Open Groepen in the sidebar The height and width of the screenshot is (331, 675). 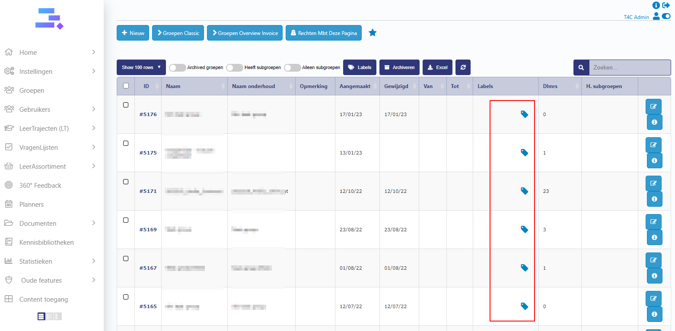(32, 91)
